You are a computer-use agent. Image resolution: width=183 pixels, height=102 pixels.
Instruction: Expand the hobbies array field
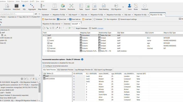[x=46, y=51]
